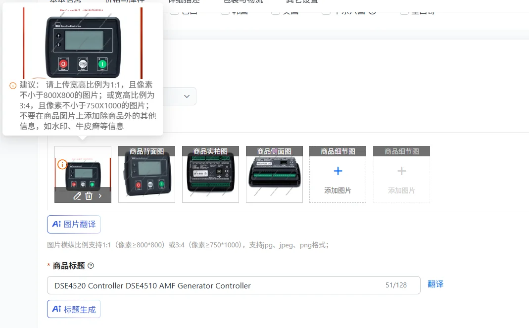Click the help question mark beside 商品标题
The height and width of the screenshot is (328, 529).
pos(91,266)
